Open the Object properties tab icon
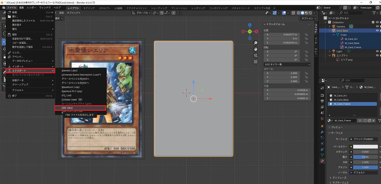 pos(322,126)
